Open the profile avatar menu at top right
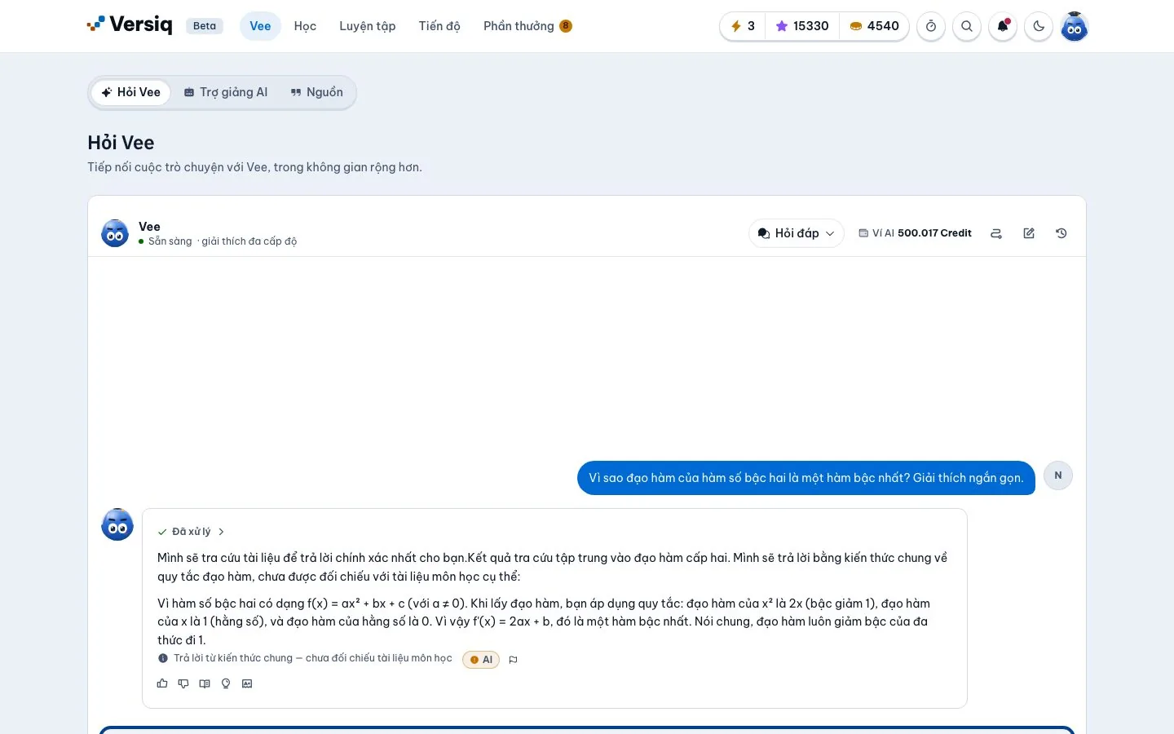This screenshot has width=1174, height=734. [1075, 27]
